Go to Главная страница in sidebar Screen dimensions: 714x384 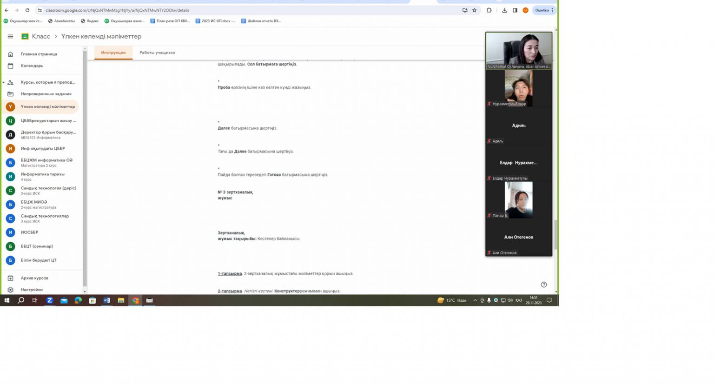[x=39, y=54]
